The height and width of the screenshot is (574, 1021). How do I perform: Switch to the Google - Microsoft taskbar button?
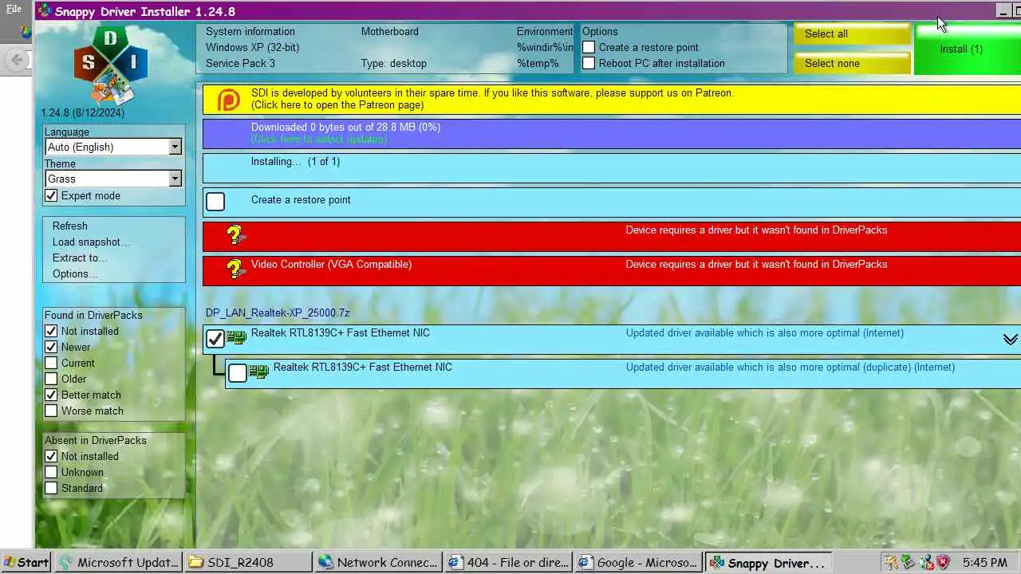(638, 562)
